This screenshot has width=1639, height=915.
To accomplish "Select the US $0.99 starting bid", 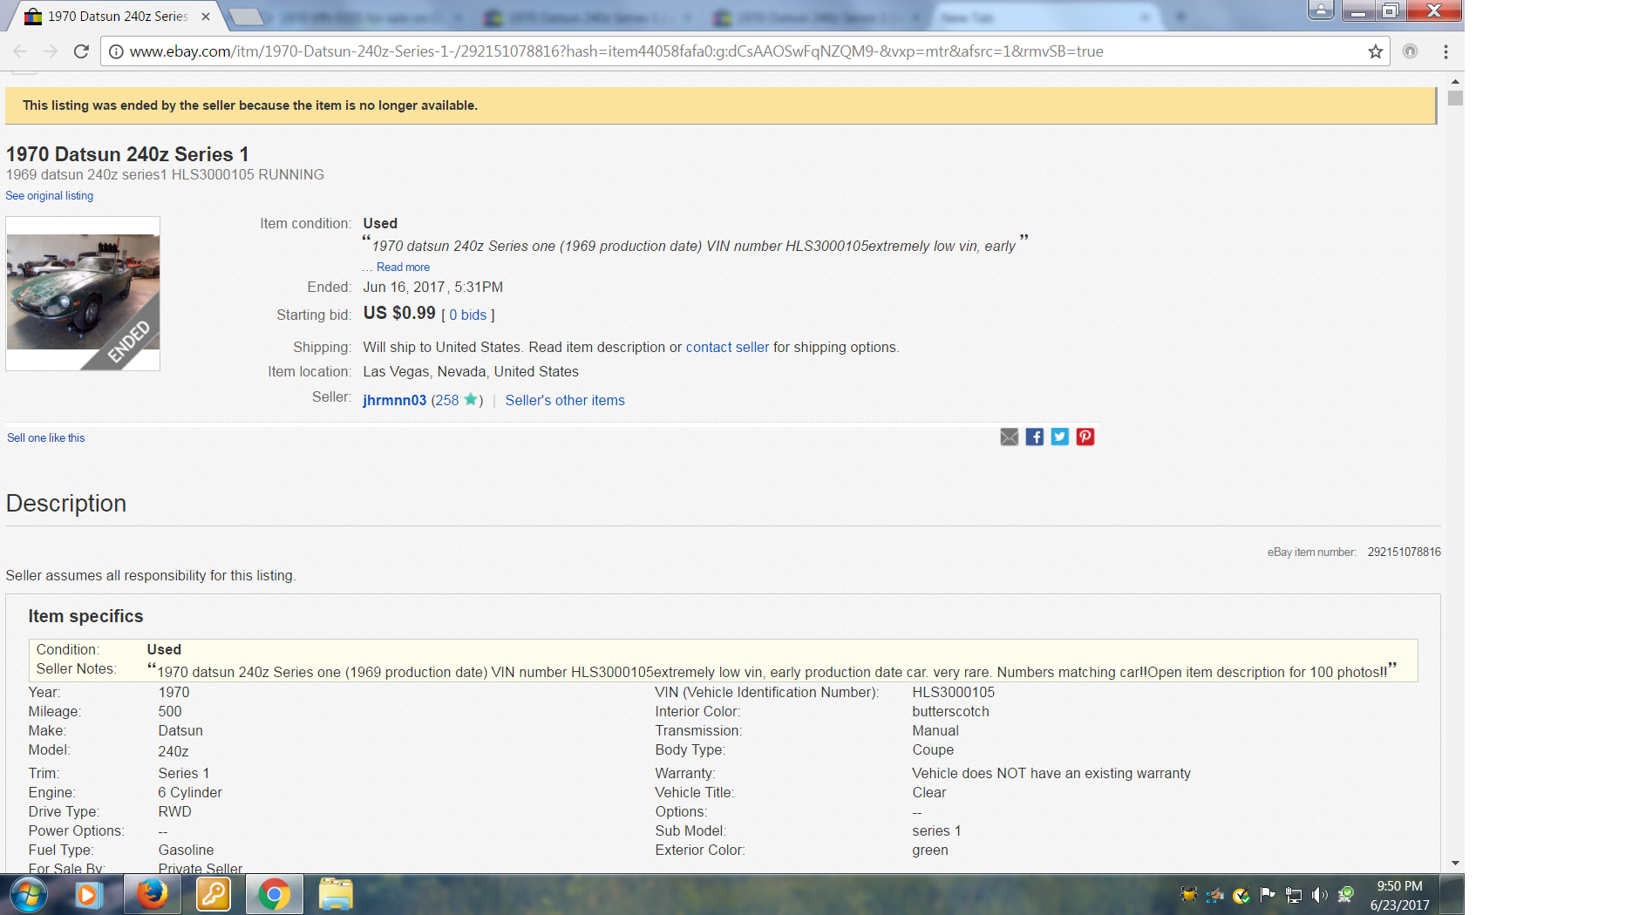I will [x=399, y=314].
